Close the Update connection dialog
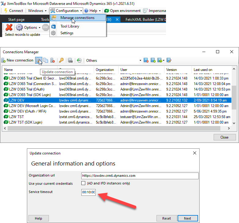This screenshot has height=223, width=239. (195, 153)
